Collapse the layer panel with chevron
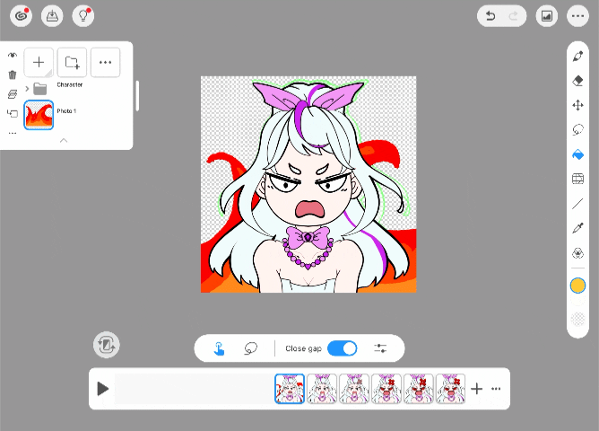Screen dimensions: 599x431 (64, 141)
